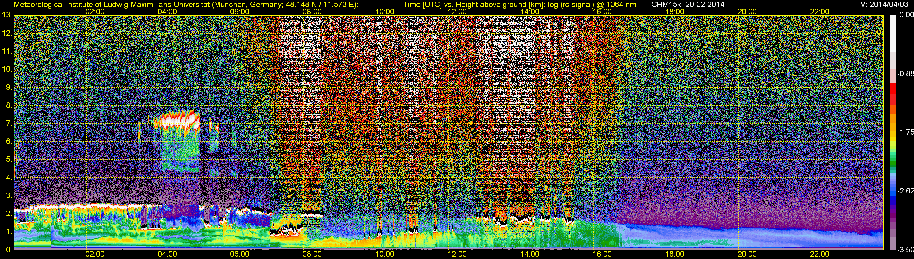Viewport: 914px width, 259px height.
Task: Select the 2 km label on the height axis
Action: (x=9, y=214)
